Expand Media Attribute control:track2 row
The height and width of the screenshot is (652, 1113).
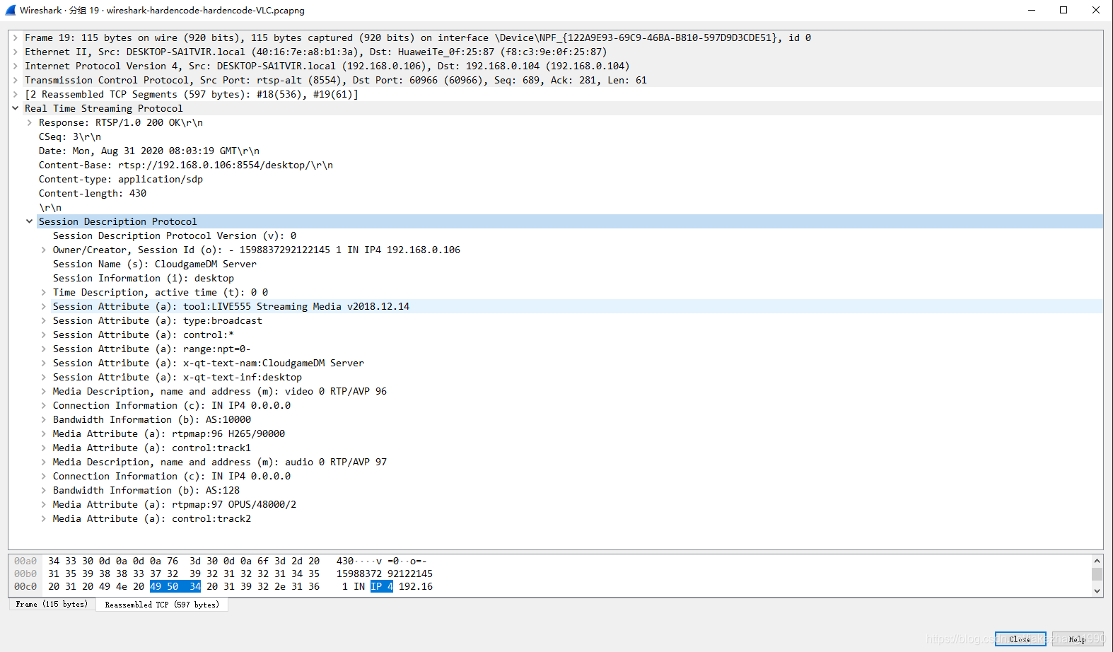[44, 518]
